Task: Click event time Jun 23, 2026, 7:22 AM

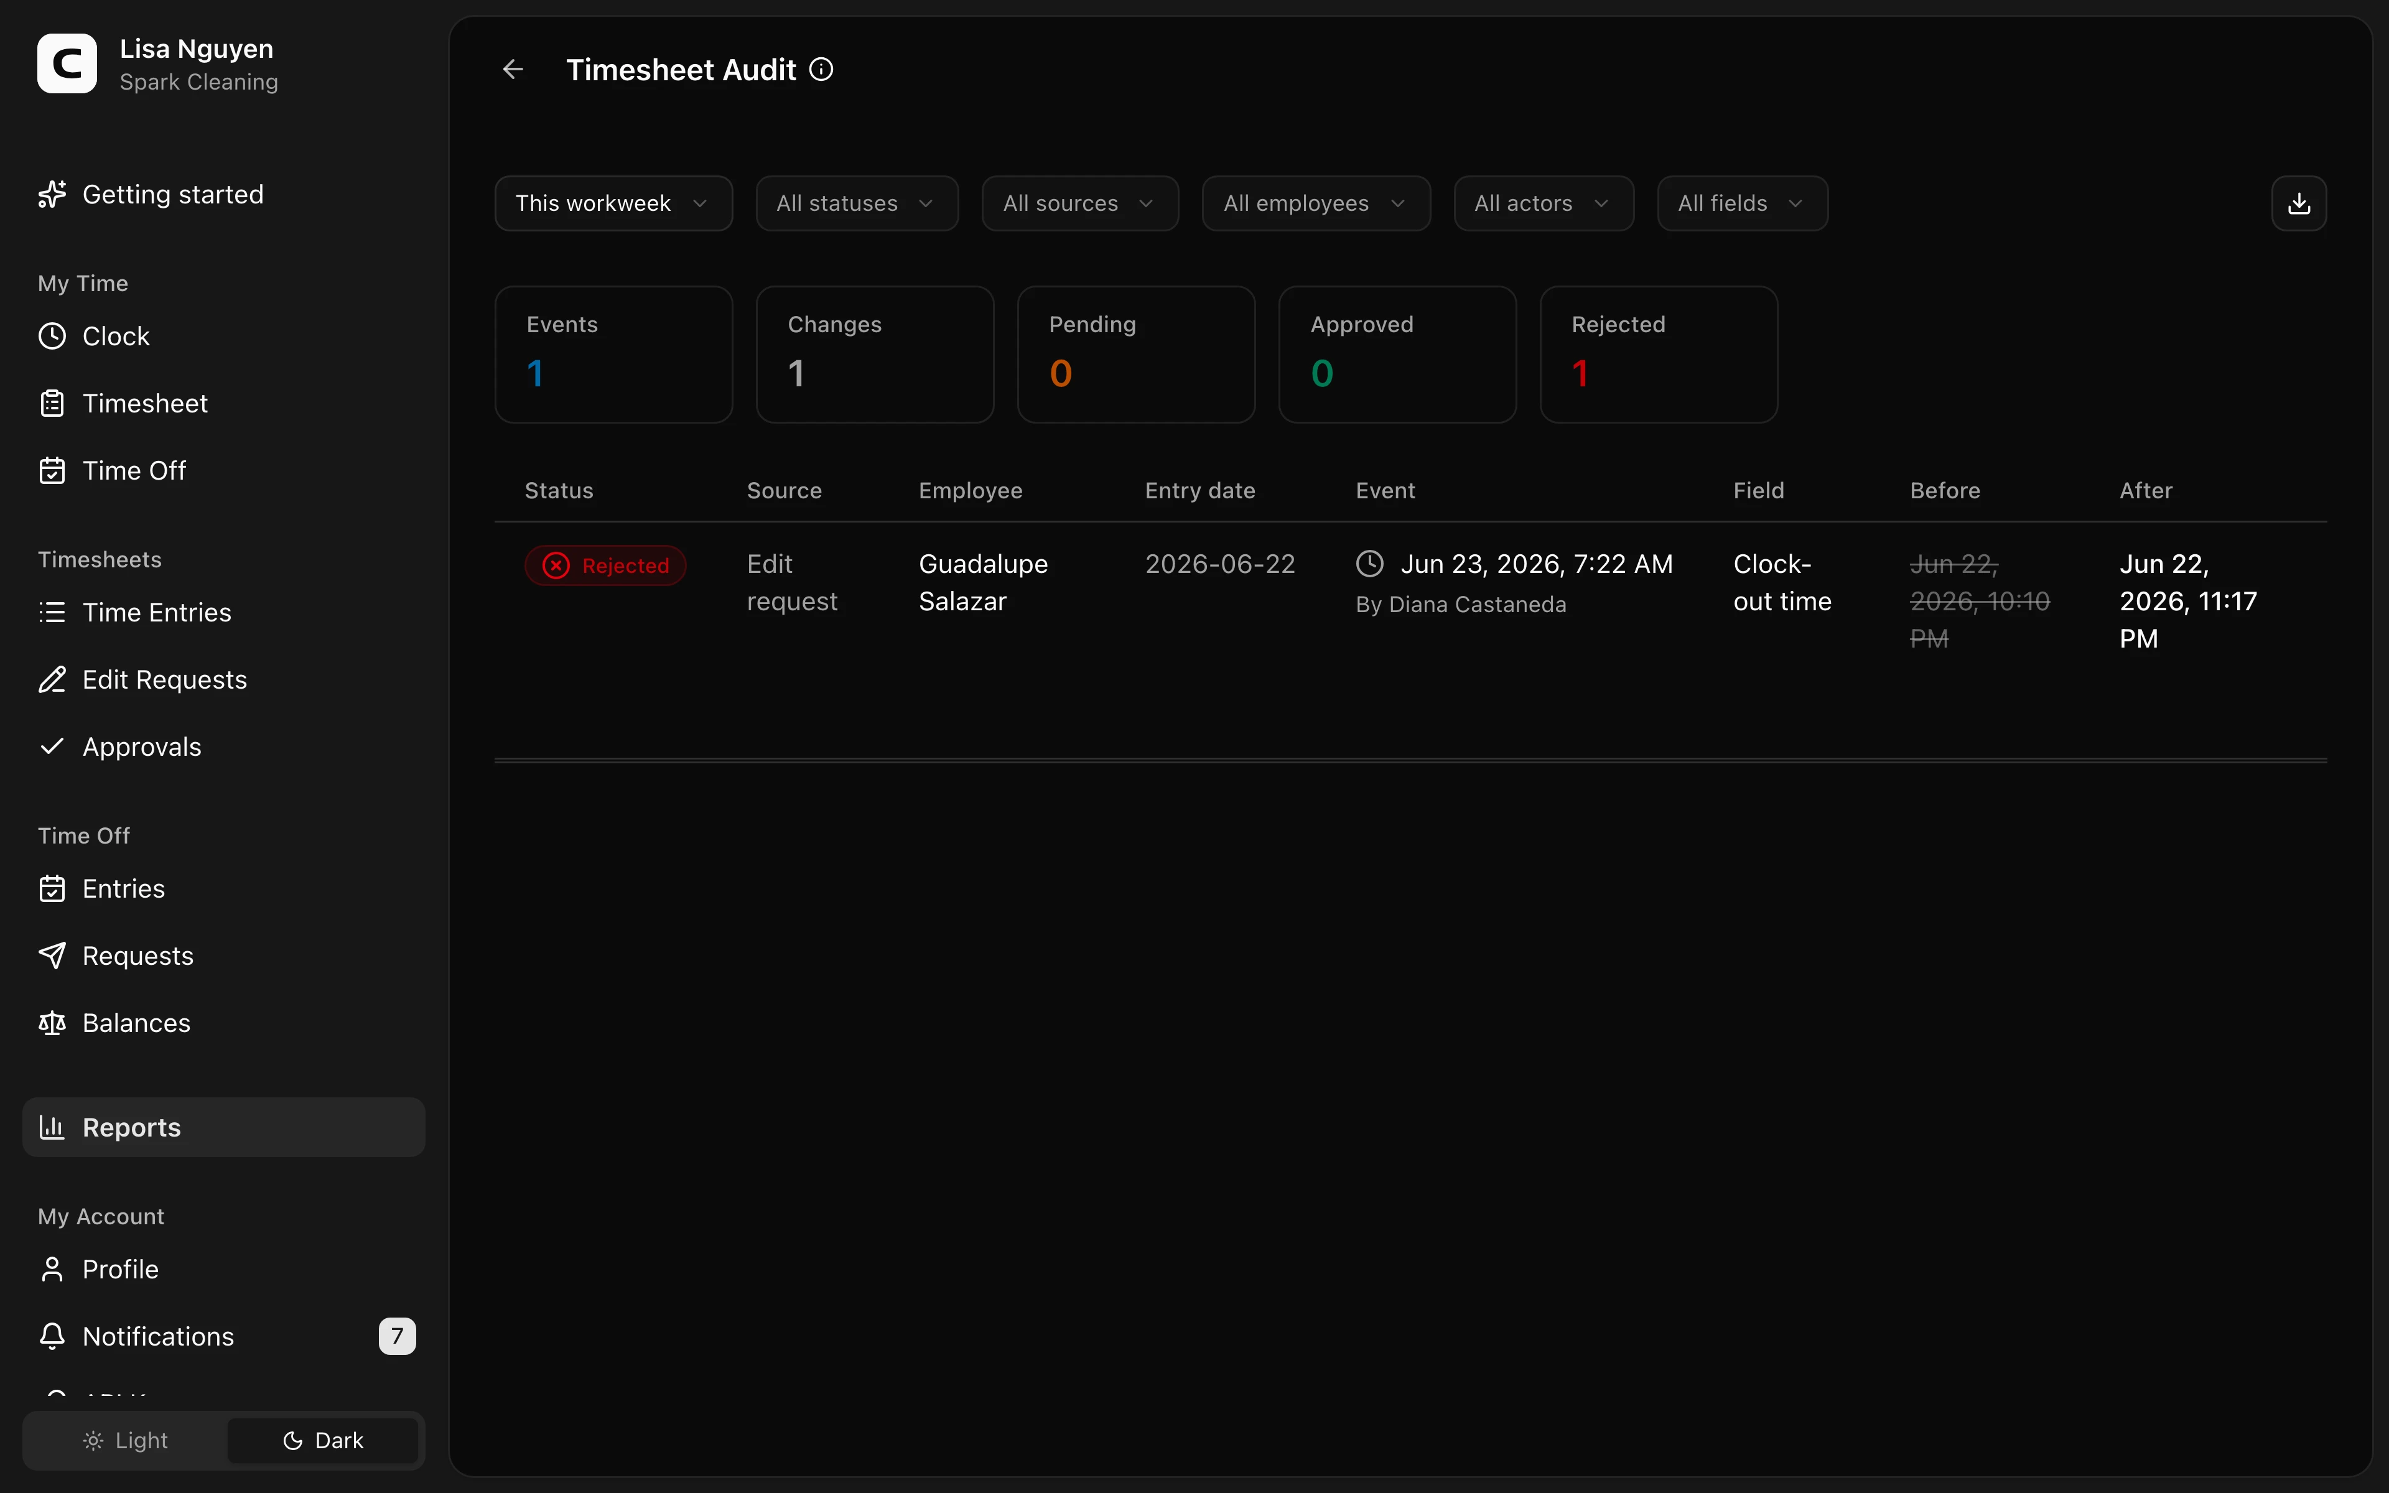Action: [x=1536, y=564]
